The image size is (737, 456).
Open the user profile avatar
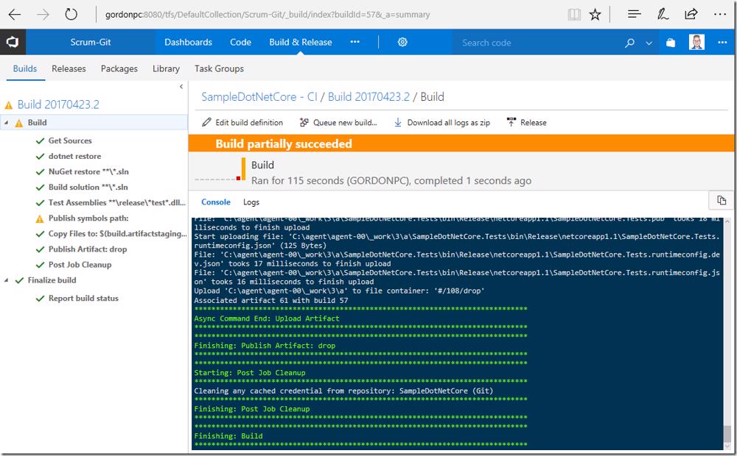coord(696,42)
